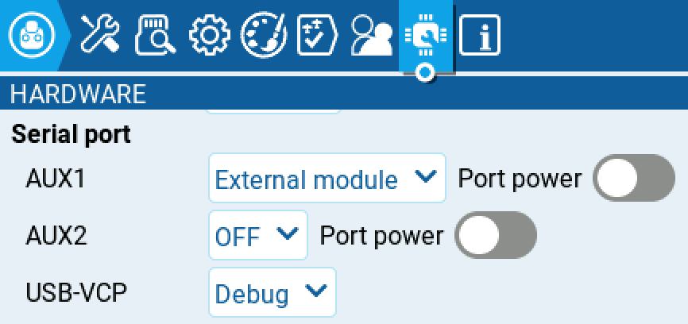Screen dimensions: 688x324
Task: Expand the AUX1 External module dropdown
Action: pos(327,178)
